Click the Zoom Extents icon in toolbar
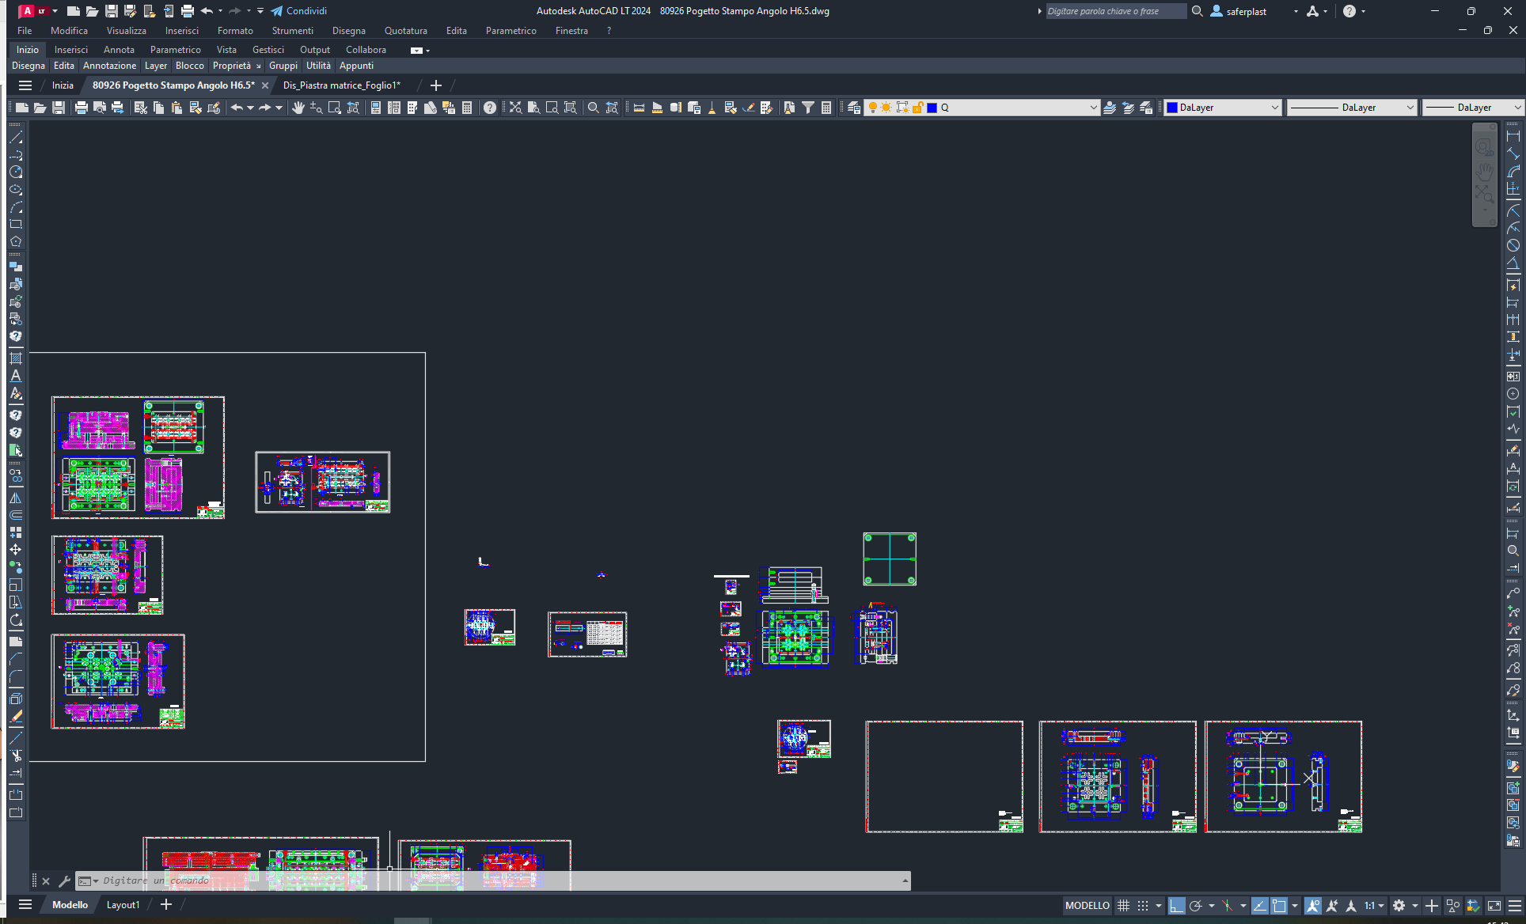Image resolution: width=1526 pixels, height=924 pixels. (x=515, y=108)
